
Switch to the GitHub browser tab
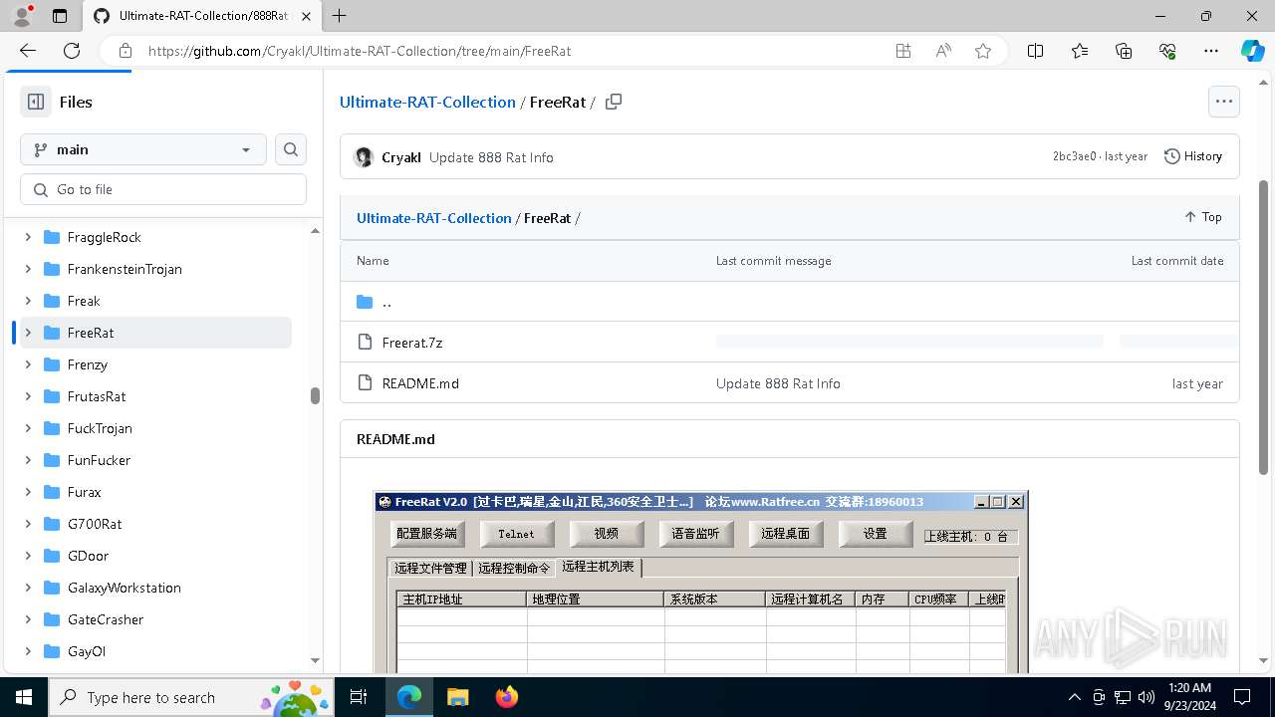coord(202,16)
